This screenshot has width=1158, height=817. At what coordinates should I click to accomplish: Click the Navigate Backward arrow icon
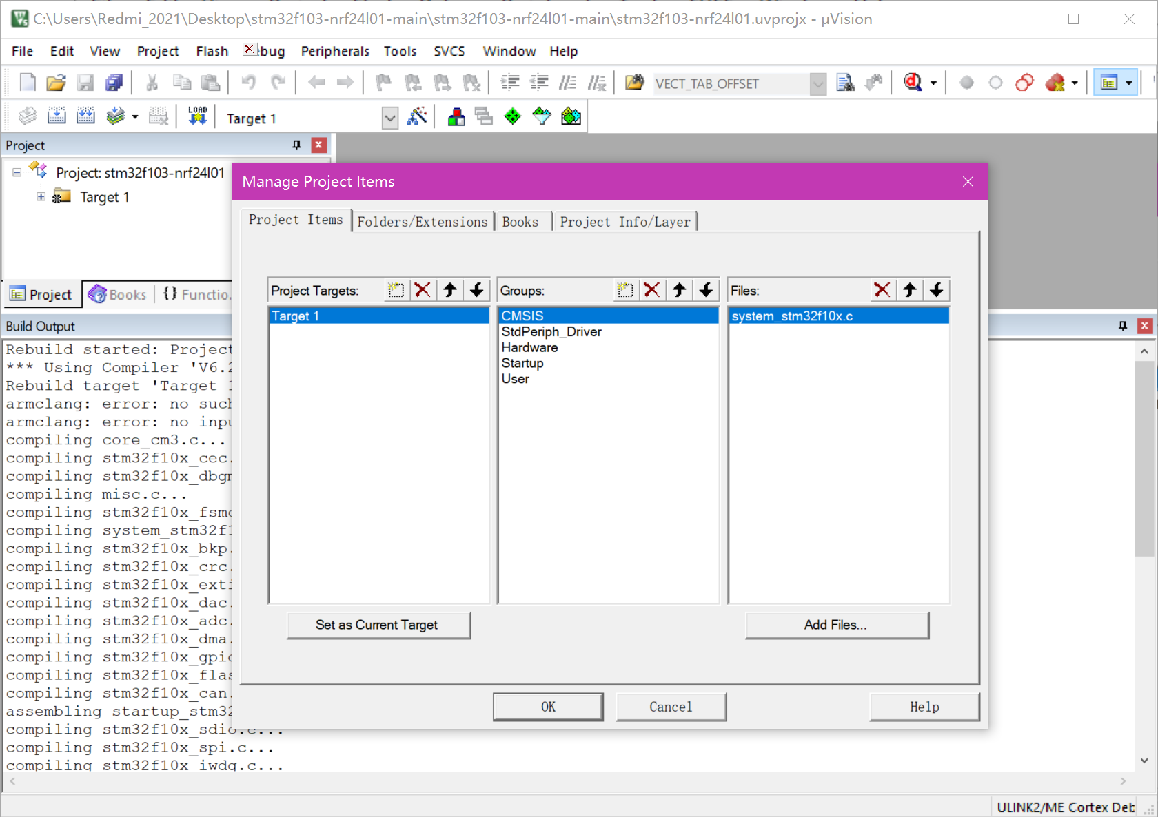316,83
